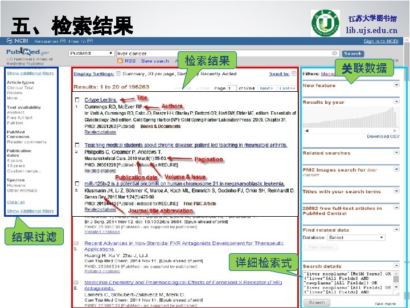
Task: Click the Save search link
Action: click(155, 61)
